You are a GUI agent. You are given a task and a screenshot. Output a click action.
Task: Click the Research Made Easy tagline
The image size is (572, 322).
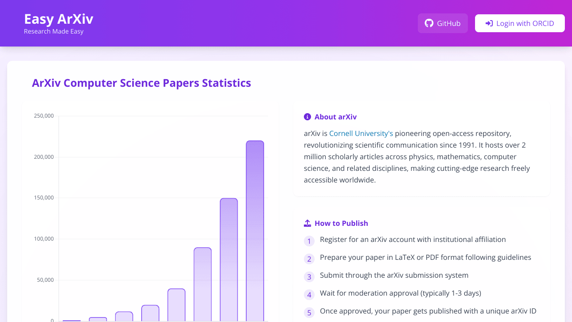coord(53,31)
